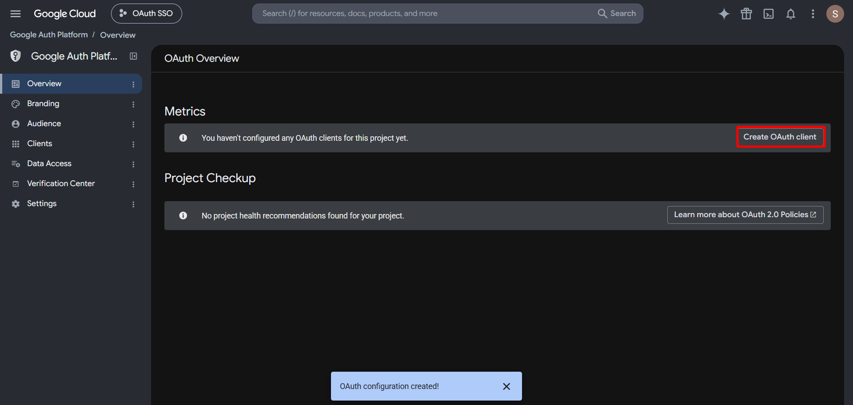Open the Branding page
This screenshot has height=405, width=853.
tap(71, 103)
